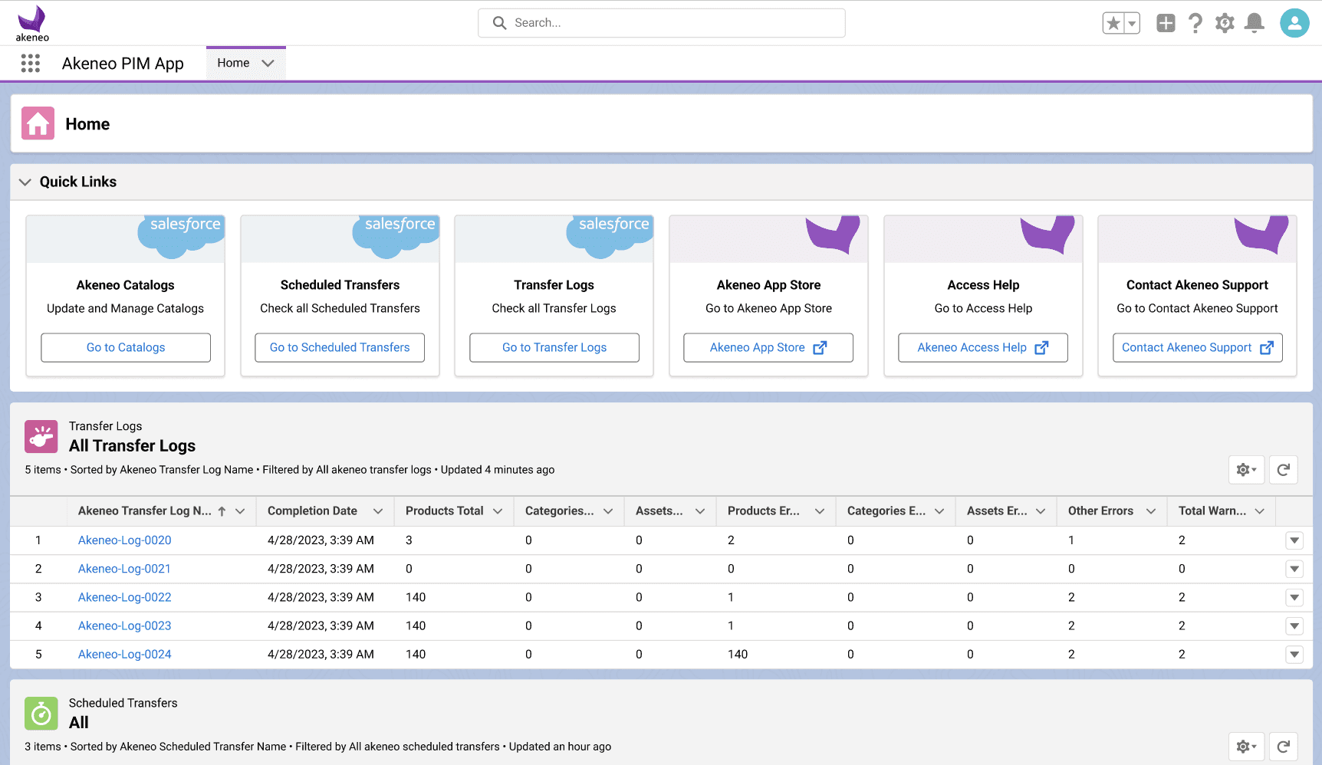Open Products Errors column menu chevron

point(820,511)
